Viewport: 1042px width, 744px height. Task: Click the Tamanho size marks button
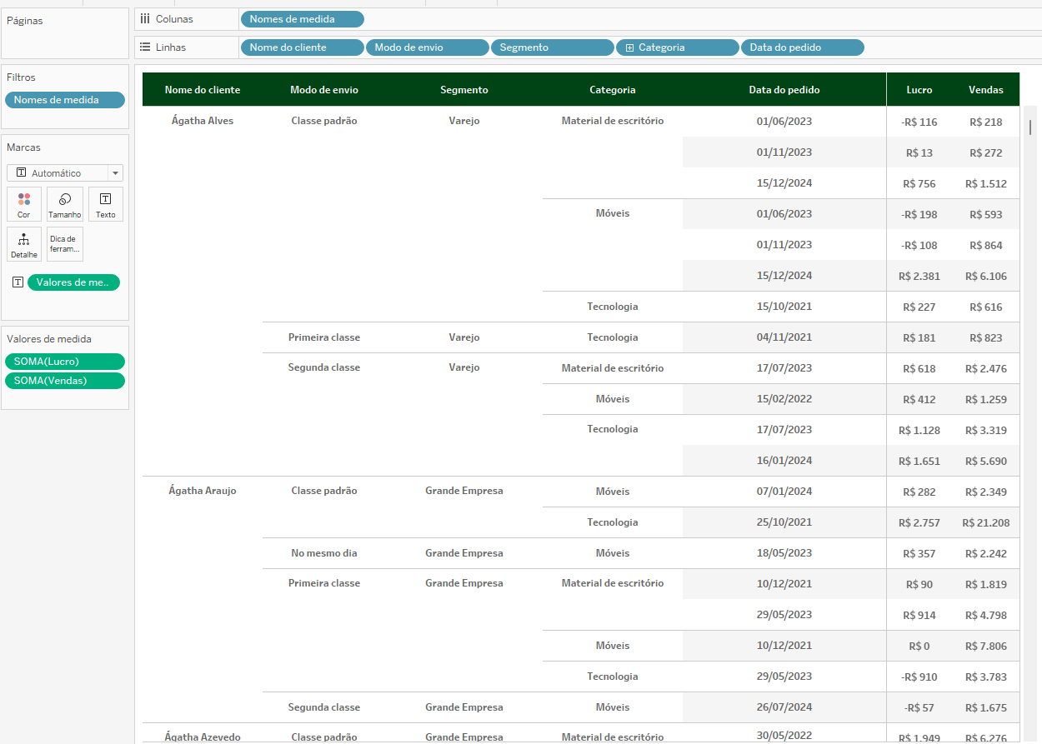pos(65,204)
